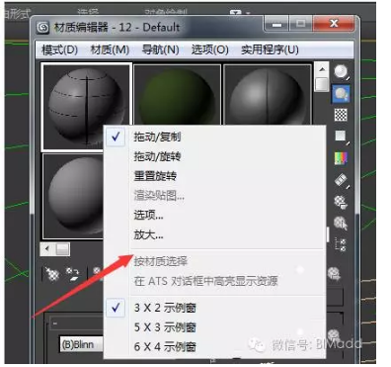Screen dimensions: 391x367
Task: Minimize the 材质编辑器 window
Action: pyautogui.click(x=276, y=24)
